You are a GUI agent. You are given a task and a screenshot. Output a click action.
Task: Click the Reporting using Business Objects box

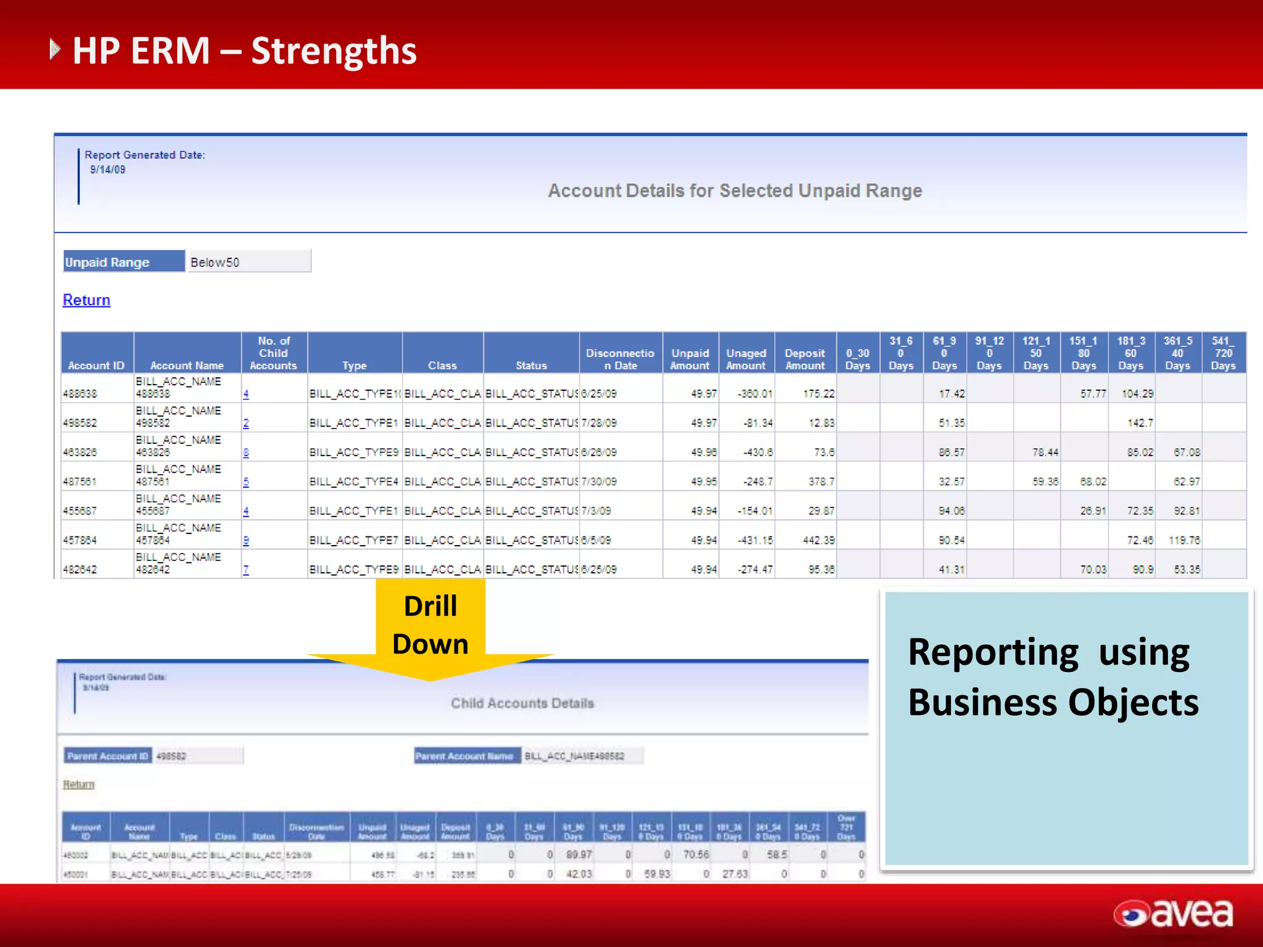point(1066,729)
